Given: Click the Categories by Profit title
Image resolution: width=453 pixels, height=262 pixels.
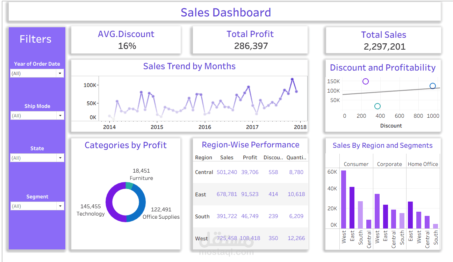Looking at the screenshot, I should [125, 145].
